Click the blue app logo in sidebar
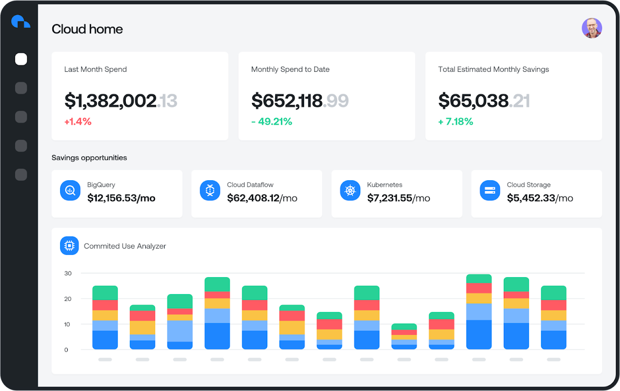This screenshot has width=620, height=391. pos(20,22)
